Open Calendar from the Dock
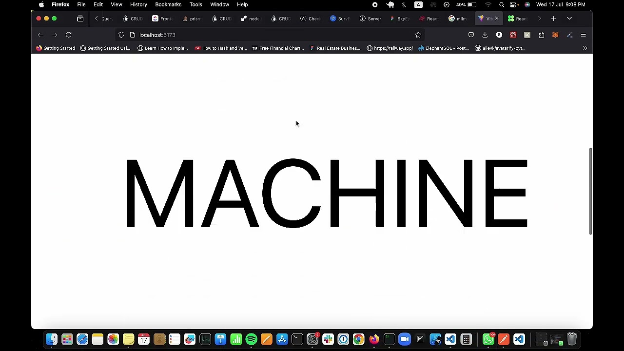 (144, 339)
